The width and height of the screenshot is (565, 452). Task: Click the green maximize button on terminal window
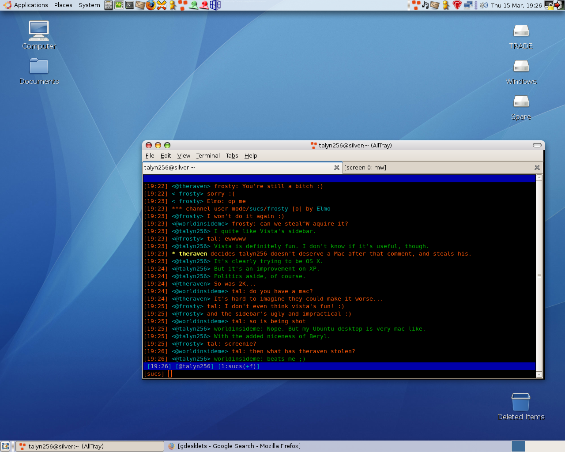click(x=167, y=145)
